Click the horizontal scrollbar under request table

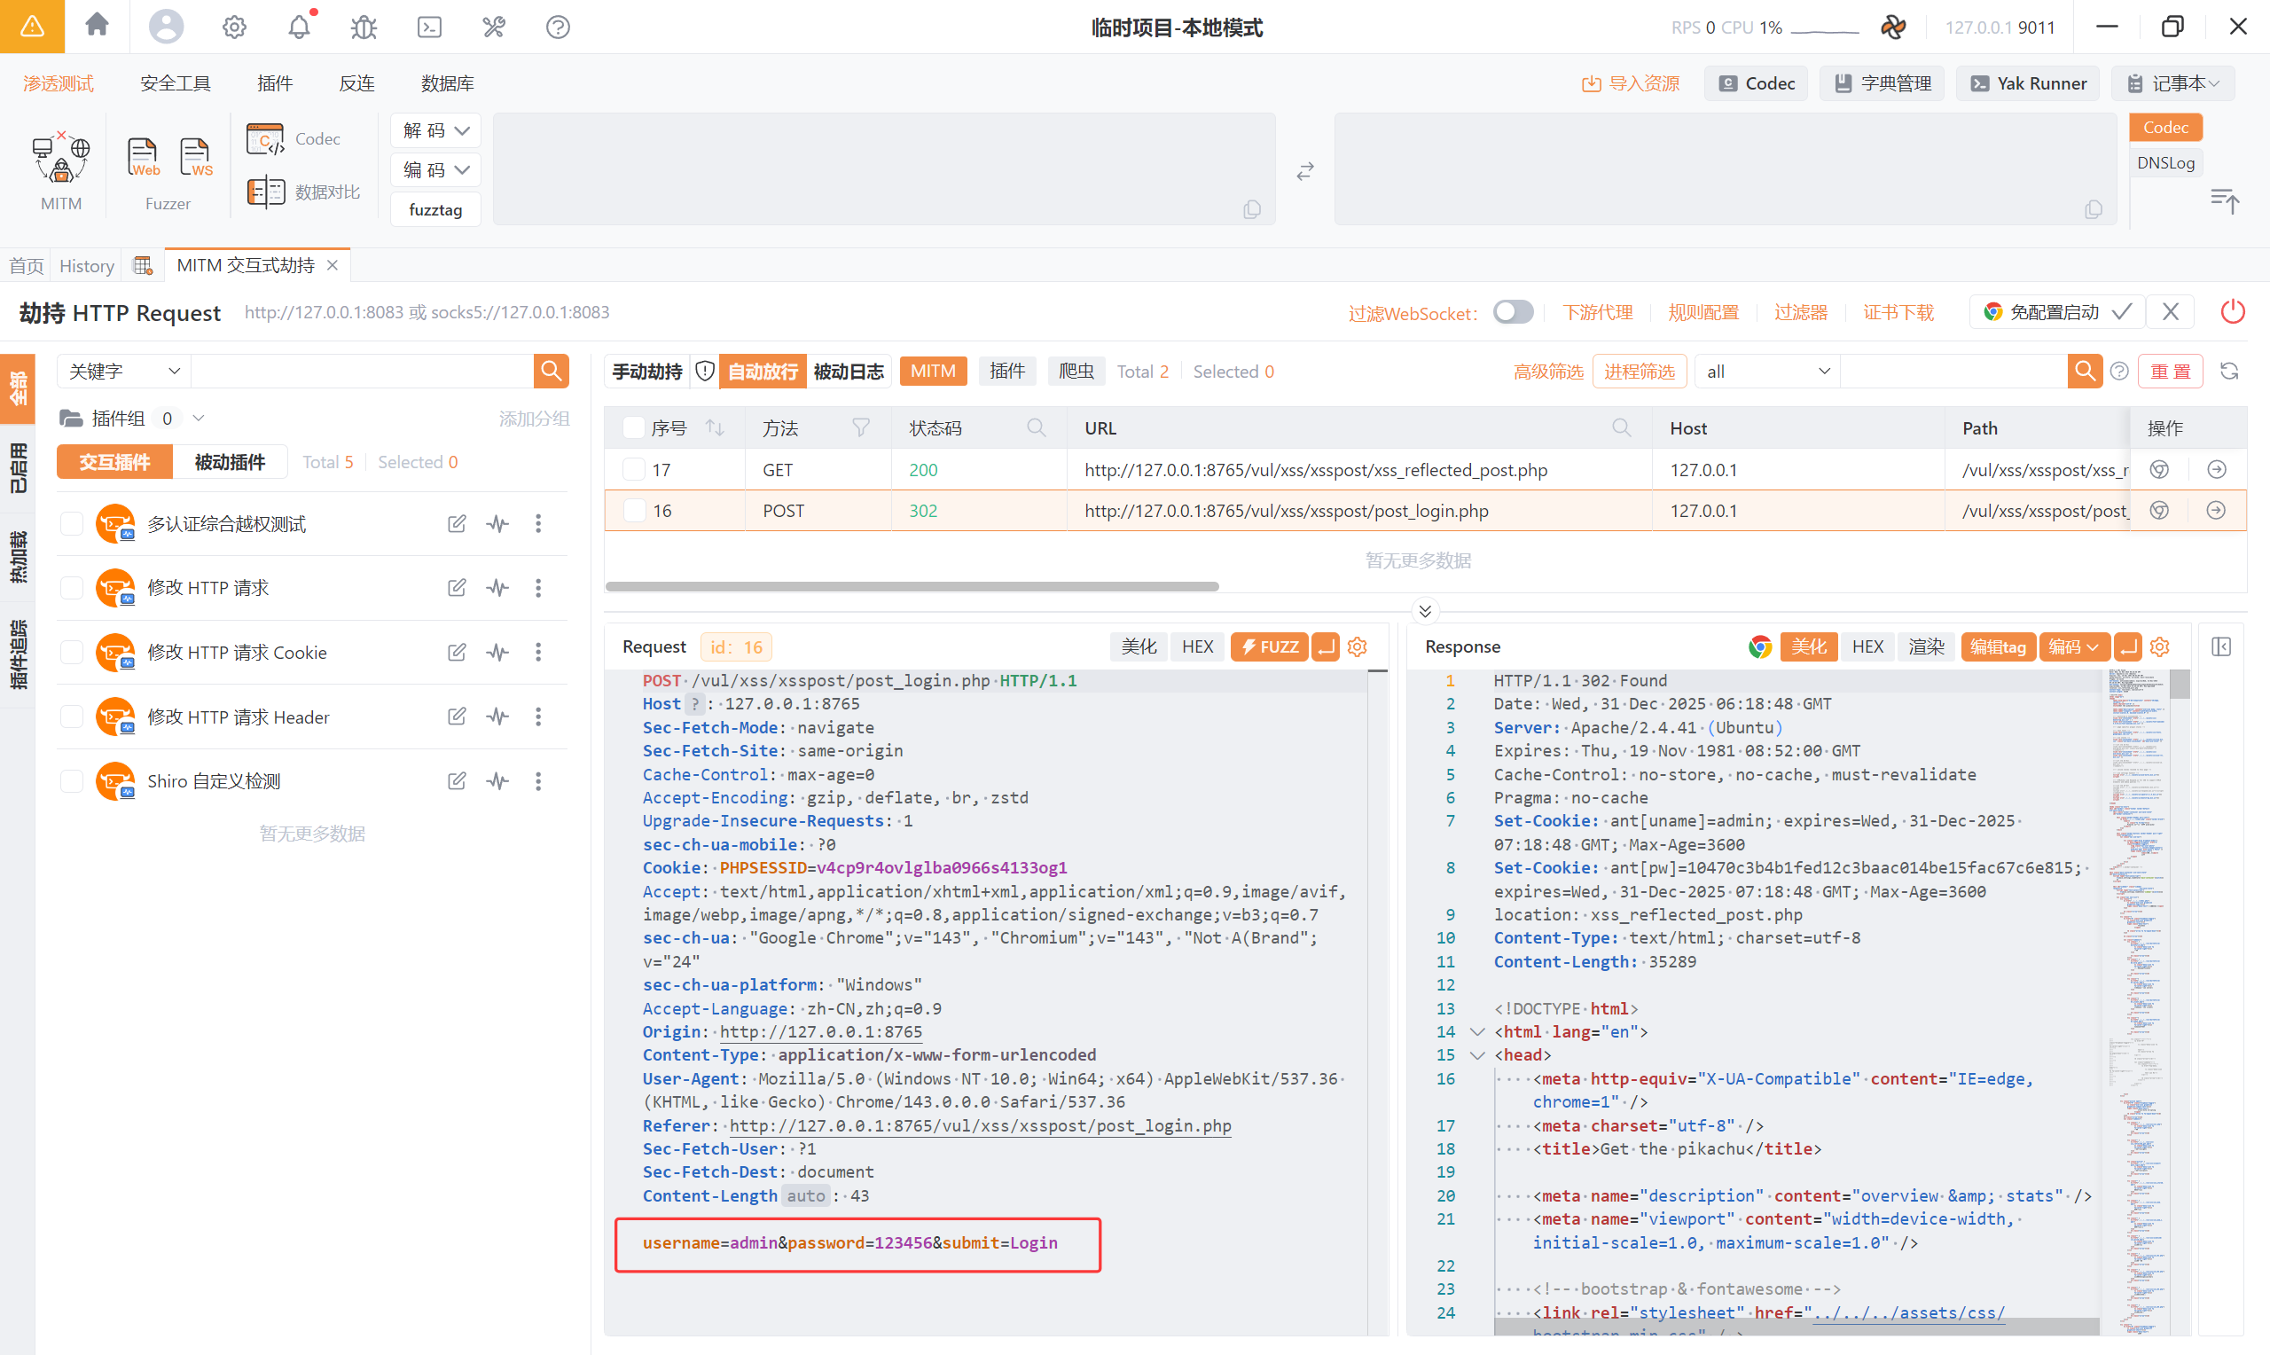coord(912,586)
